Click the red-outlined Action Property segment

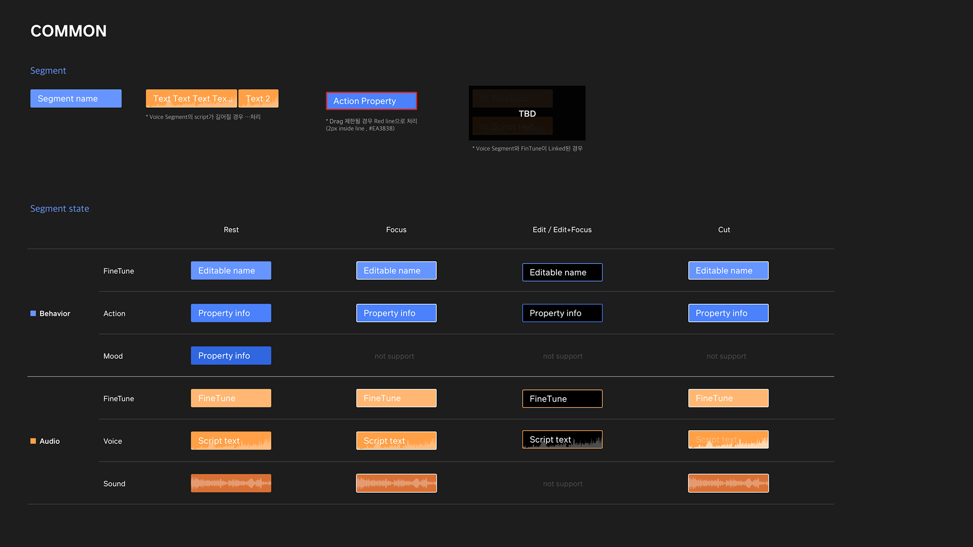371,101
